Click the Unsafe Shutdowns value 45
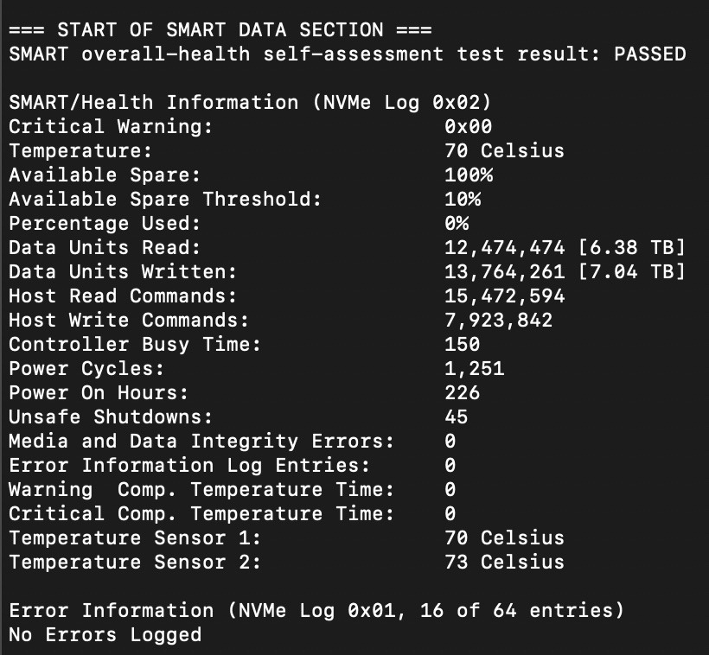This screenshot has width=709, height=655. pos(456,417)
